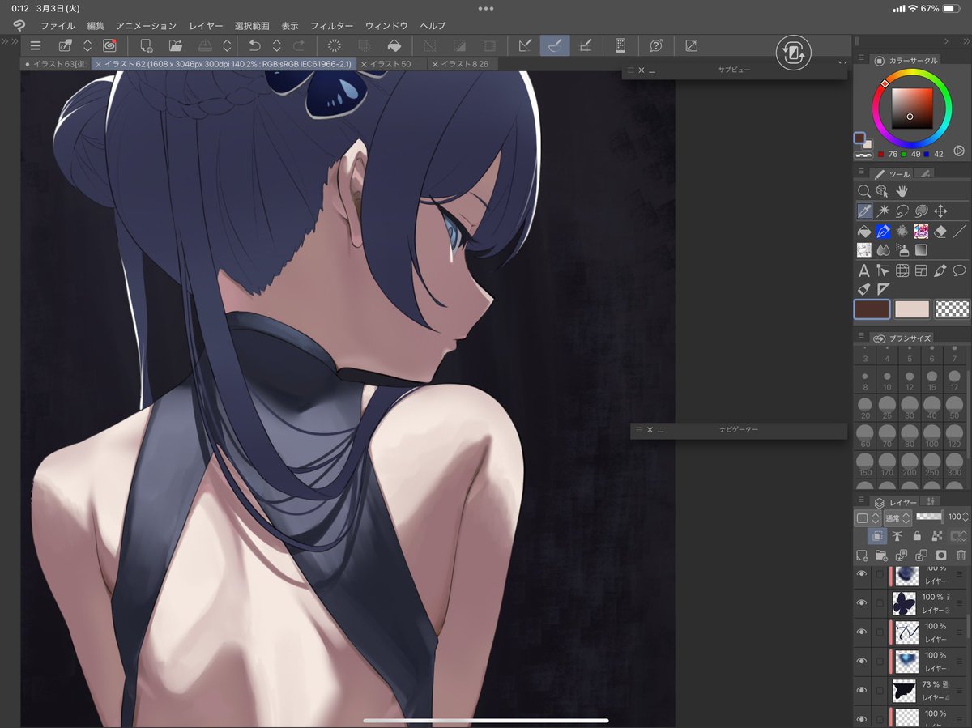This screenshot has height=728, width=972.
Task: Tick the checkbox on the 73% layer
Action: coord(880,691)
